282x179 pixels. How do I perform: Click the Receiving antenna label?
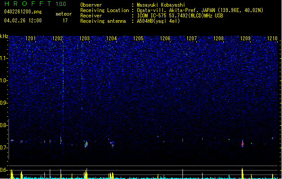(x=103, y=21)
